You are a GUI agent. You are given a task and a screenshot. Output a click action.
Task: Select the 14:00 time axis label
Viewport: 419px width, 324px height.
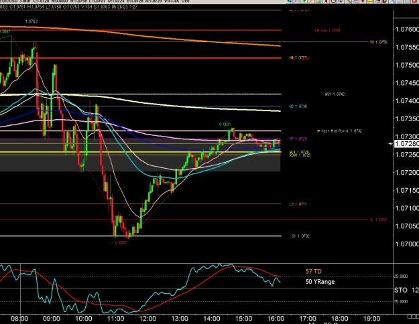click(x=212, y=319)
